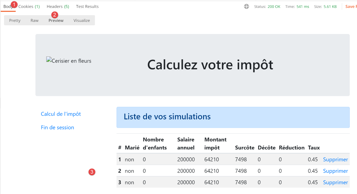Open the Headers (5) tab

pyautogui.click(x=58, y=7)
